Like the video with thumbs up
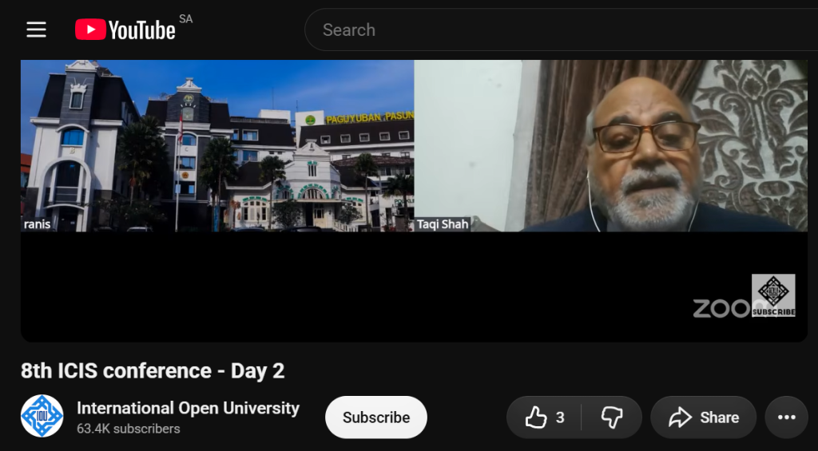 point(543,417)
